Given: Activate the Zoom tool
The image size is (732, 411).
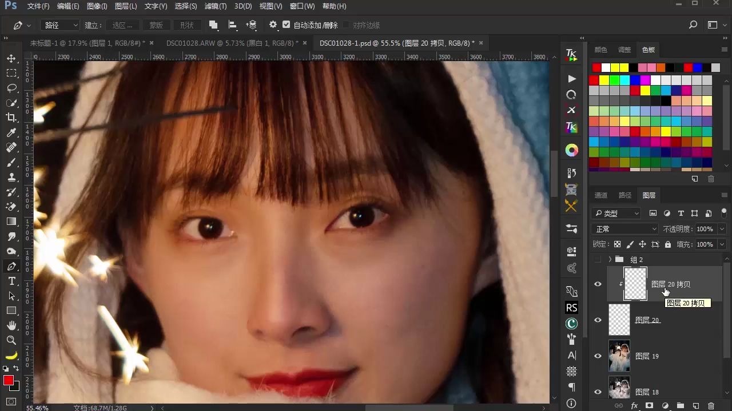Looking at the screenshot, I should (x=11, y=340).
